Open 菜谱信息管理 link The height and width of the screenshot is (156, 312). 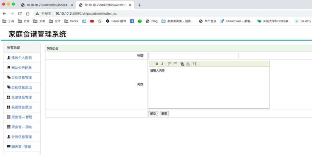pyautogui.click(x=22, y=98)
